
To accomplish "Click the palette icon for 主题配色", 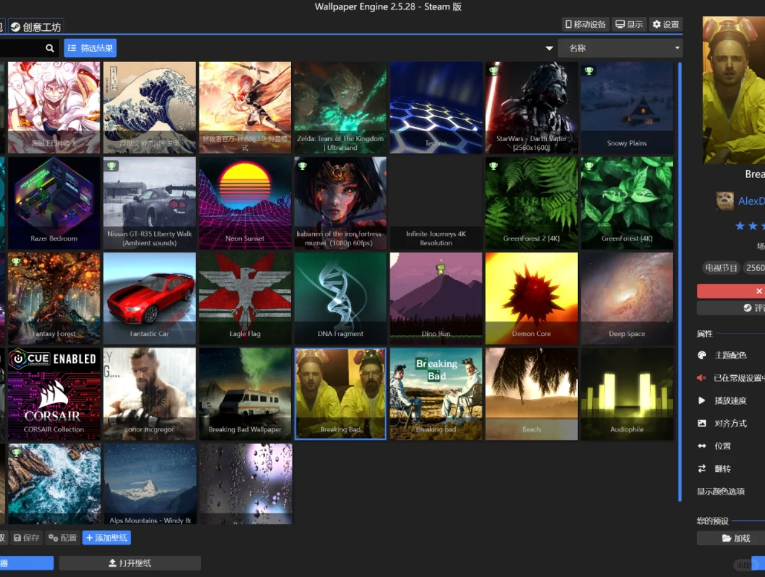I will (x=702, y=355).
